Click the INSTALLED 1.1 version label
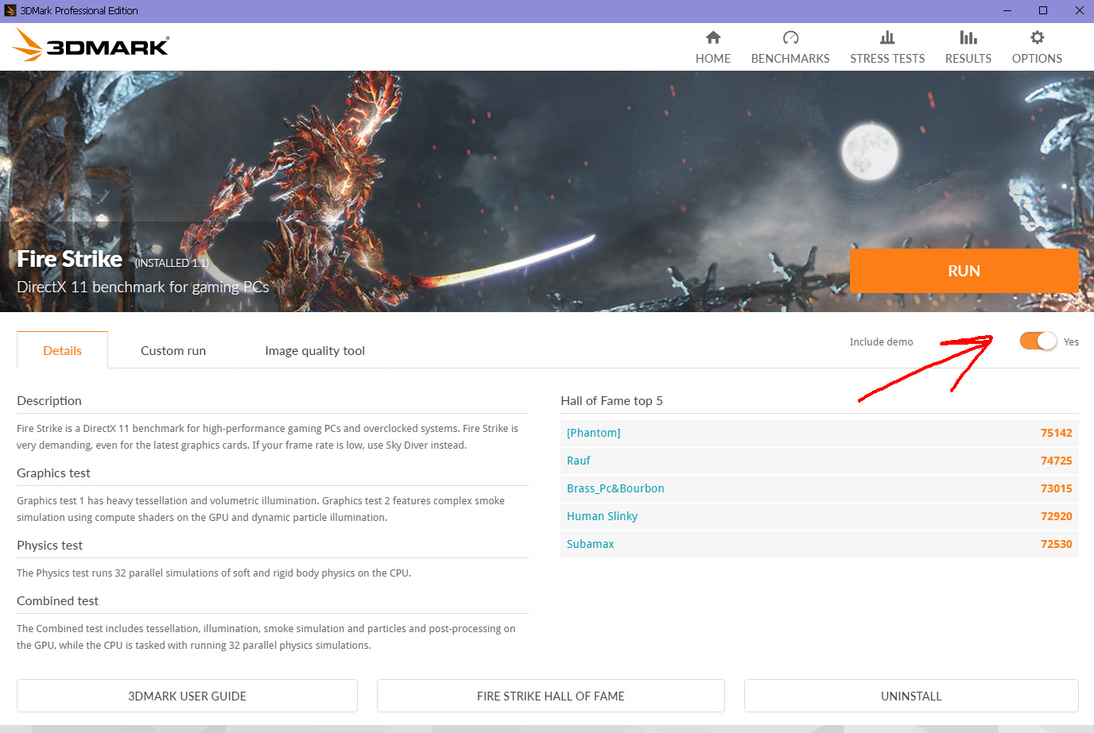The height and width of the screenshot is (733, 1094). click(x=172, y=263)
